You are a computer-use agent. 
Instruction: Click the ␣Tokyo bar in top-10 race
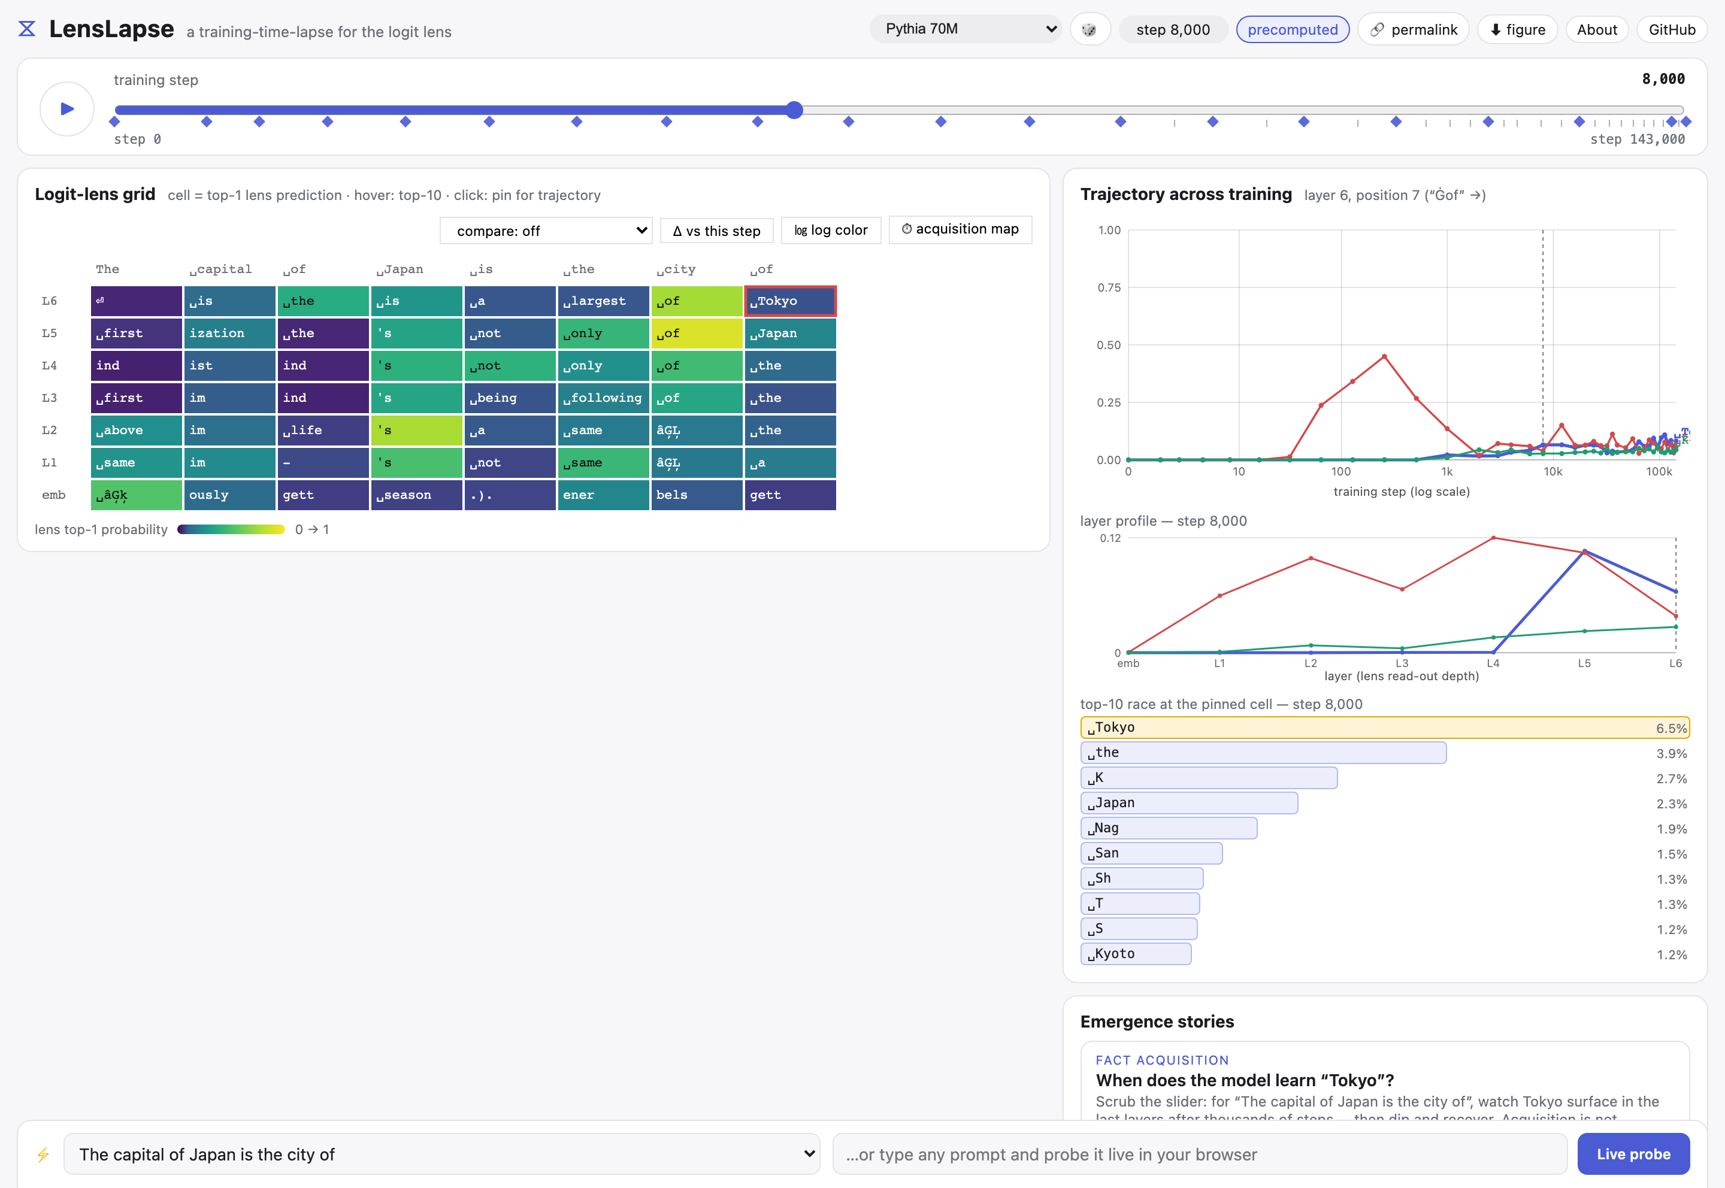(1385, 728)
